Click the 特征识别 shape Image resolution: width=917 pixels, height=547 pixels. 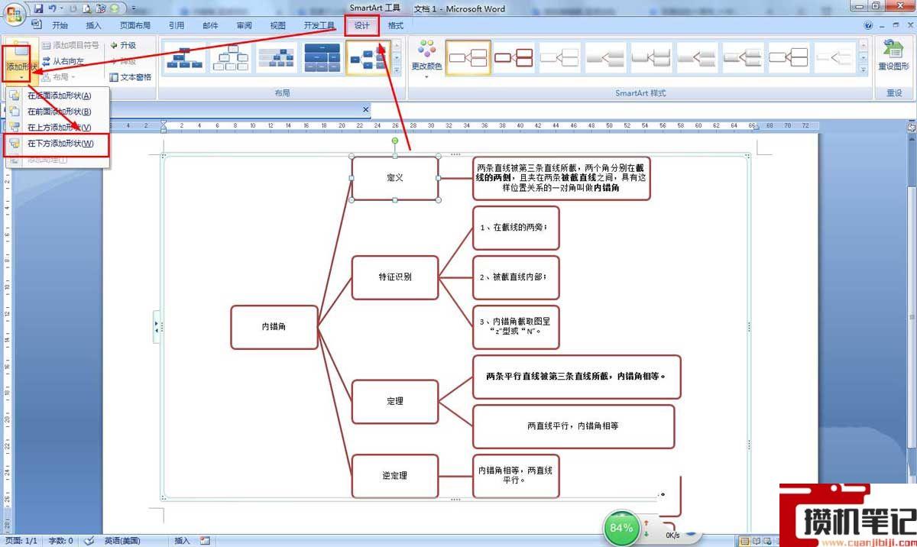coord(395,277)
